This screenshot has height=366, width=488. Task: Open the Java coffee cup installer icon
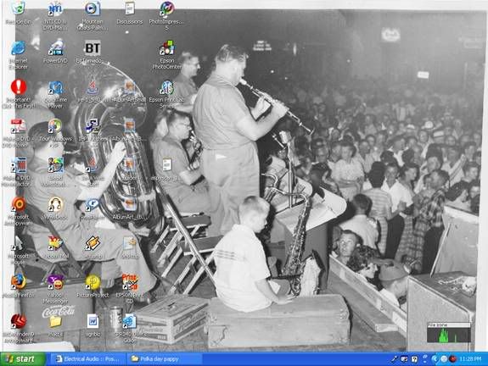tap(93, 88)
